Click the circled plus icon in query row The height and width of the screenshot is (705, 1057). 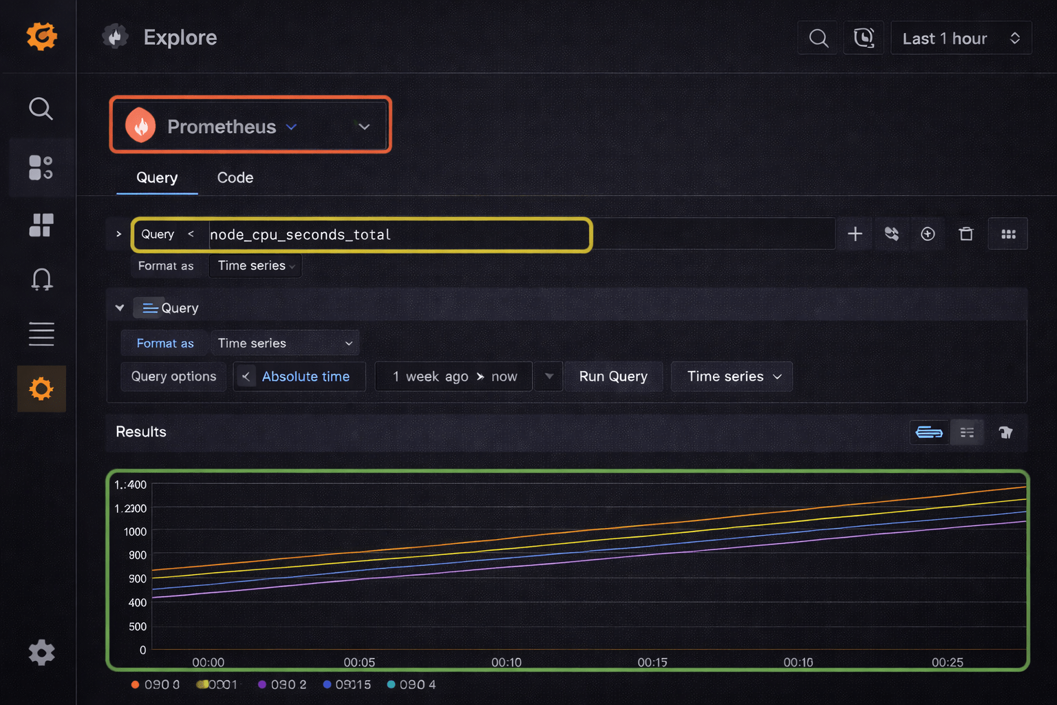tap(928, 234)
